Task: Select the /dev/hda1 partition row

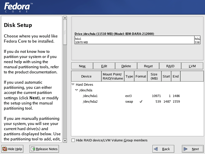Action: click(x=137, y=96)
